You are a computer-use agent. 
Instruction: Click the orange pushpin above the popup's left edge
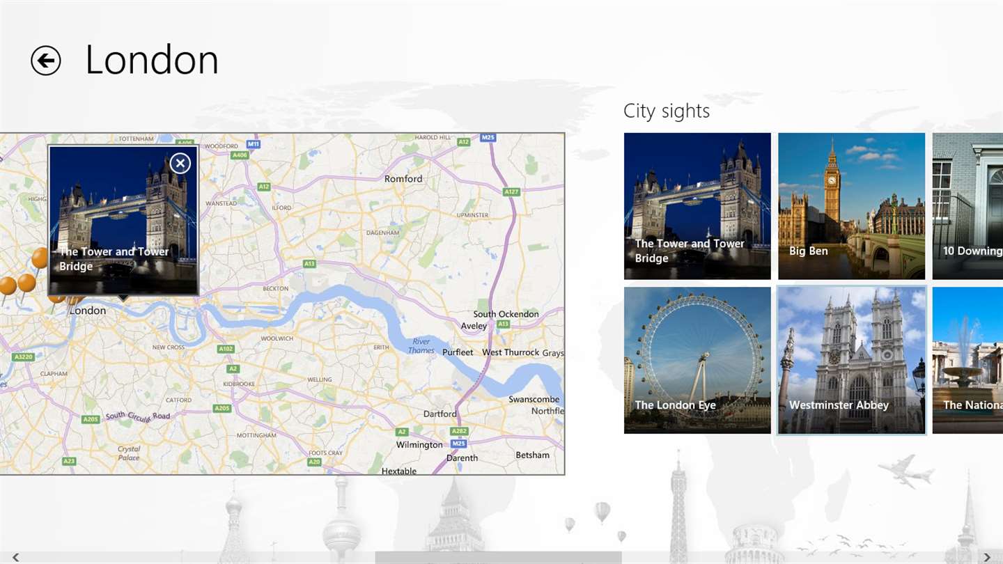tap(40, 258)
